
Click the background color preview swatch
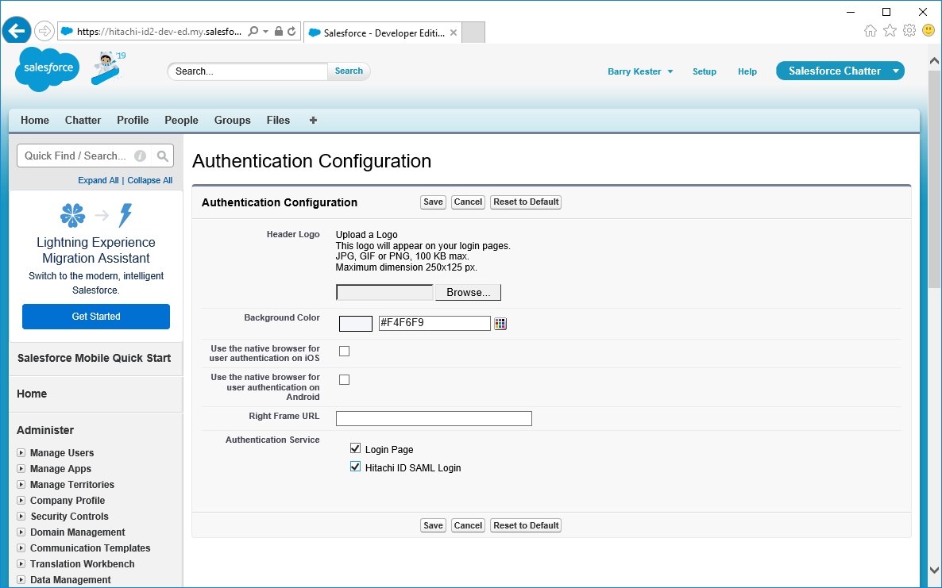click(356, 323)
